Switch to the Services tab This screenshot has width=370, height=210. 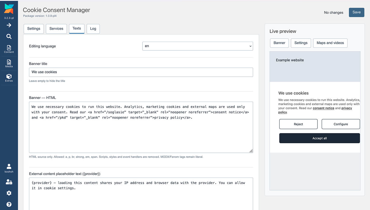pyautogui.click(x=56, y=29)
